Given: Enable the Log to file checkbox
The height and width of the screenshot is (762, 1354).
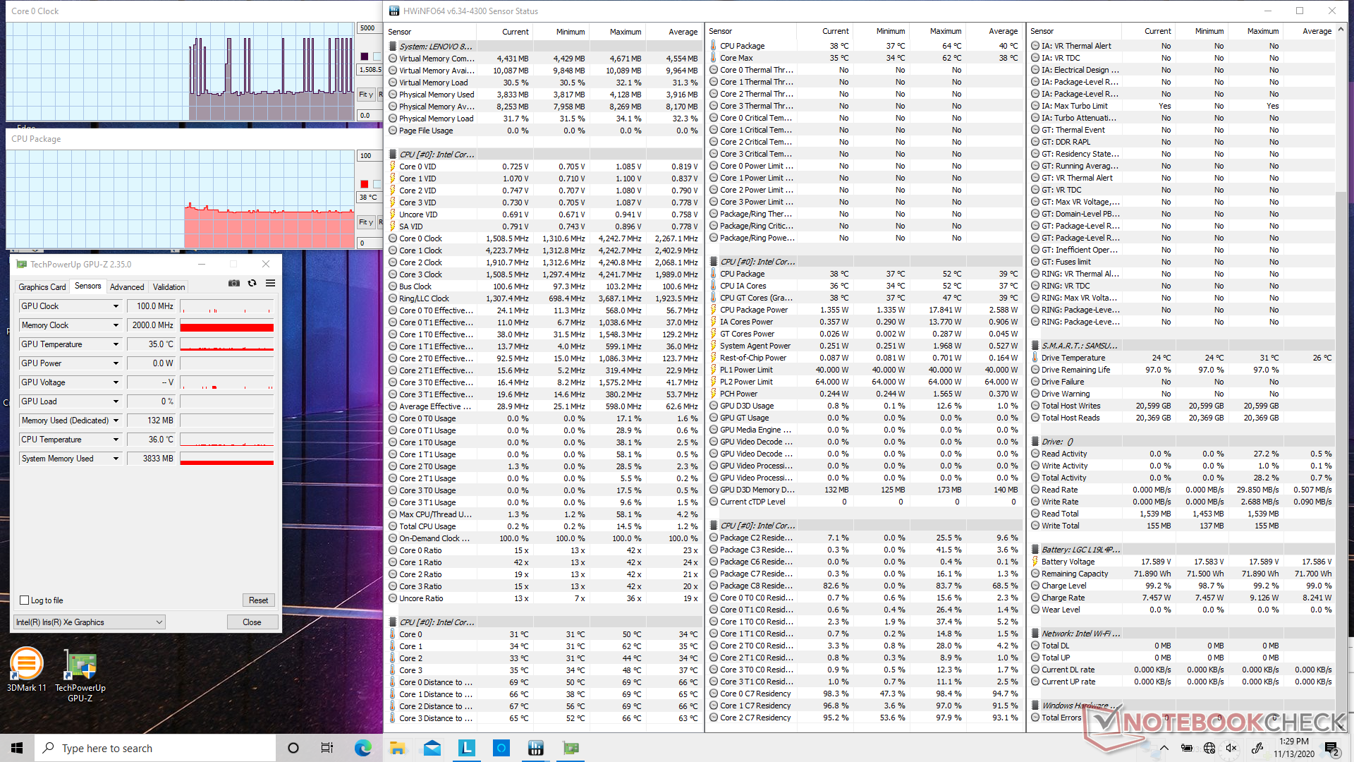Looking at the screenshot, I should point(25,600).
